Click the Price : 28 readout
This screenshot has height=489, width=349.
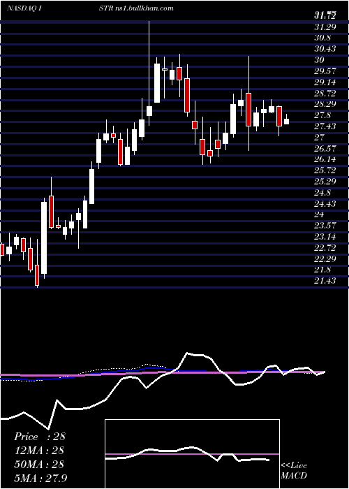tap(40, 437)
